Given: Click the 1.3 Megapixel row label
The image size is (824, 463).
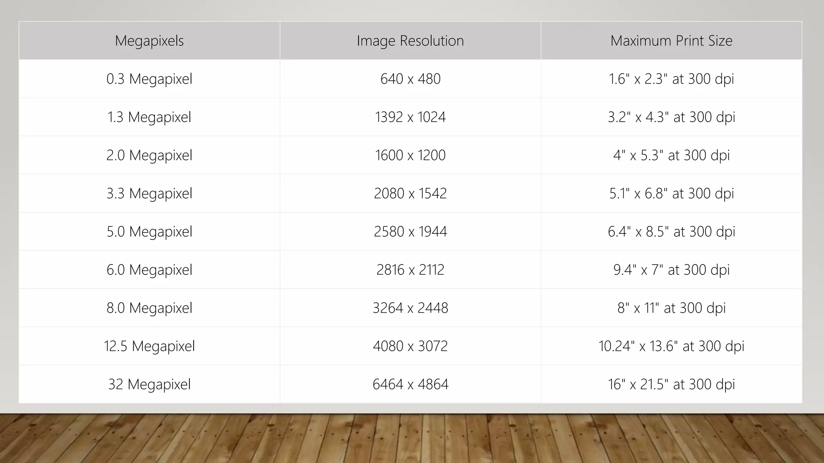Looking at the screenshot, I should (149, 117).
